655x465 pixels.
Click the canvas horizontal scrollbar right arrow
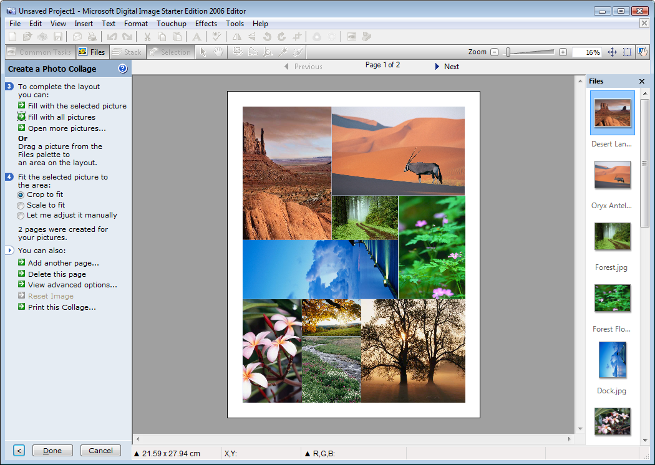click(x=569, y=439)
